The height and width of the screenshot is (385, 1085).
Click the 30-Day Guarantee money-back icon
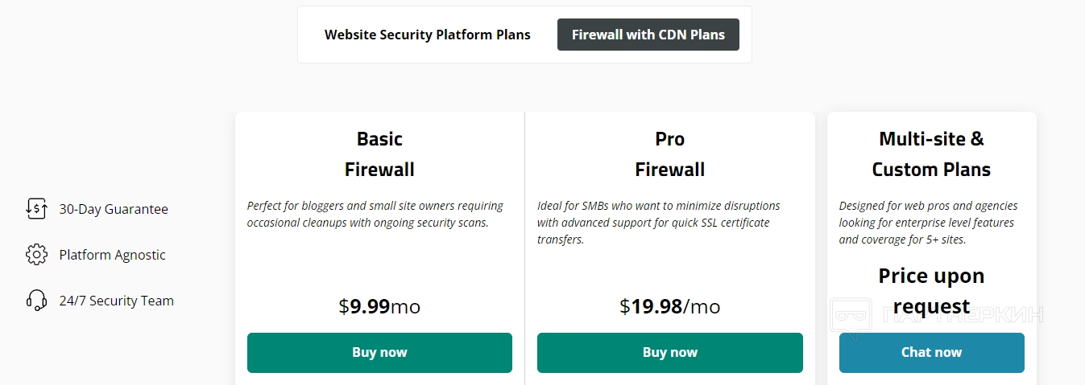pyautogui.click(x=36, y=209)
